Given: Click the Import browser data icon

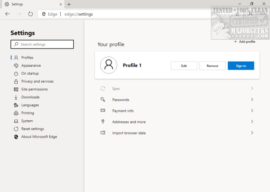Looking at the screenshot, I should click(x=103, y=133).
